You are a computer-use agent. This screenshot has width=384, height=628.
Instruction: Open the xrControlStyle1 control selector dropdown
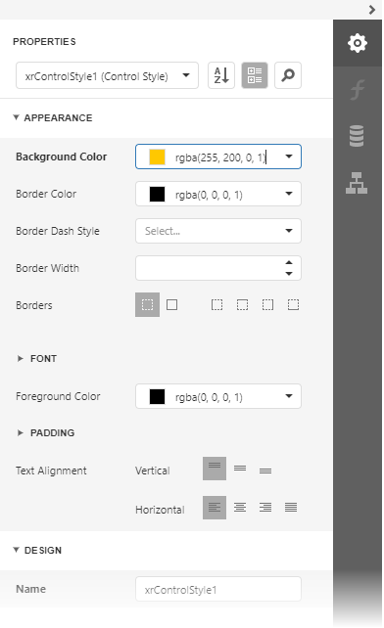(x=107, y=75)
